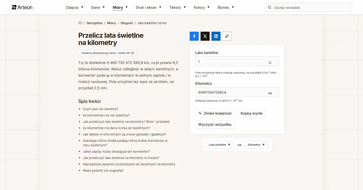The image size is (363, 190).
Task: Open the Druk i ekran menu
Action: (149, 8)
